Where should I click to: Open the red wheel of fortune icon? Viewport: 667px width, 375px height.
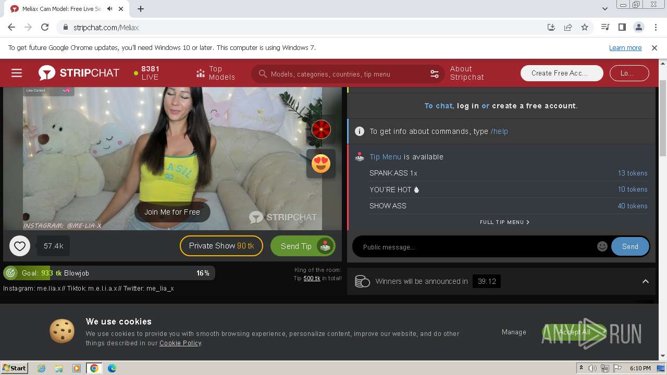[x=321, y=129]
